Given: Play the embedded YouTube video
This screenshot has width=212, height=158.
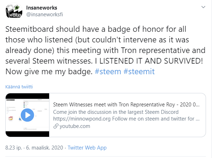Looking at the screenshot, I should [27, 115].
